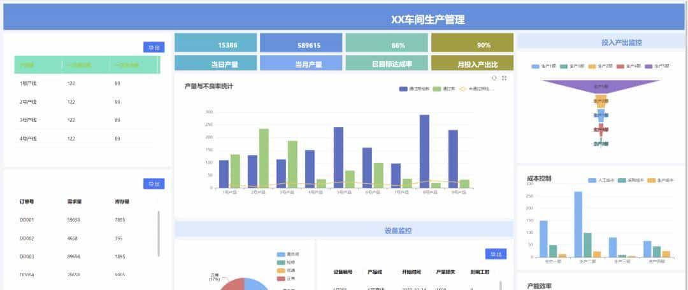Click the yellow funnel segment
The height and width of the screenshot is (290, 688).
pyautogui.click(x=601, y=101)
